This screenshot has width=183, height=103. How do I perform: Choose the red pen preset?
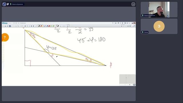coord(49,26)
